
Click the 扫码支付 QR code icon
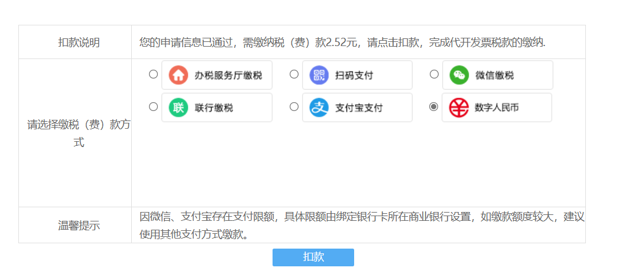pyautogui.click(x=319, y=75)
